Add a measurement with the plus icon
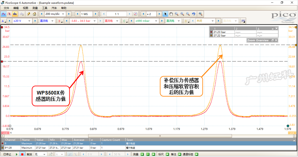 (x=142, y=154)
